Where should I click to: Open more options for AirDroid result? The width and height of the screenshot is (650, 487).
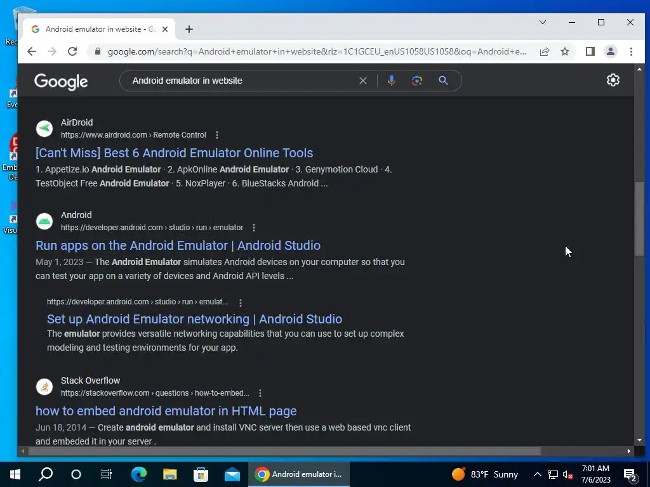(x=217, y=135)
